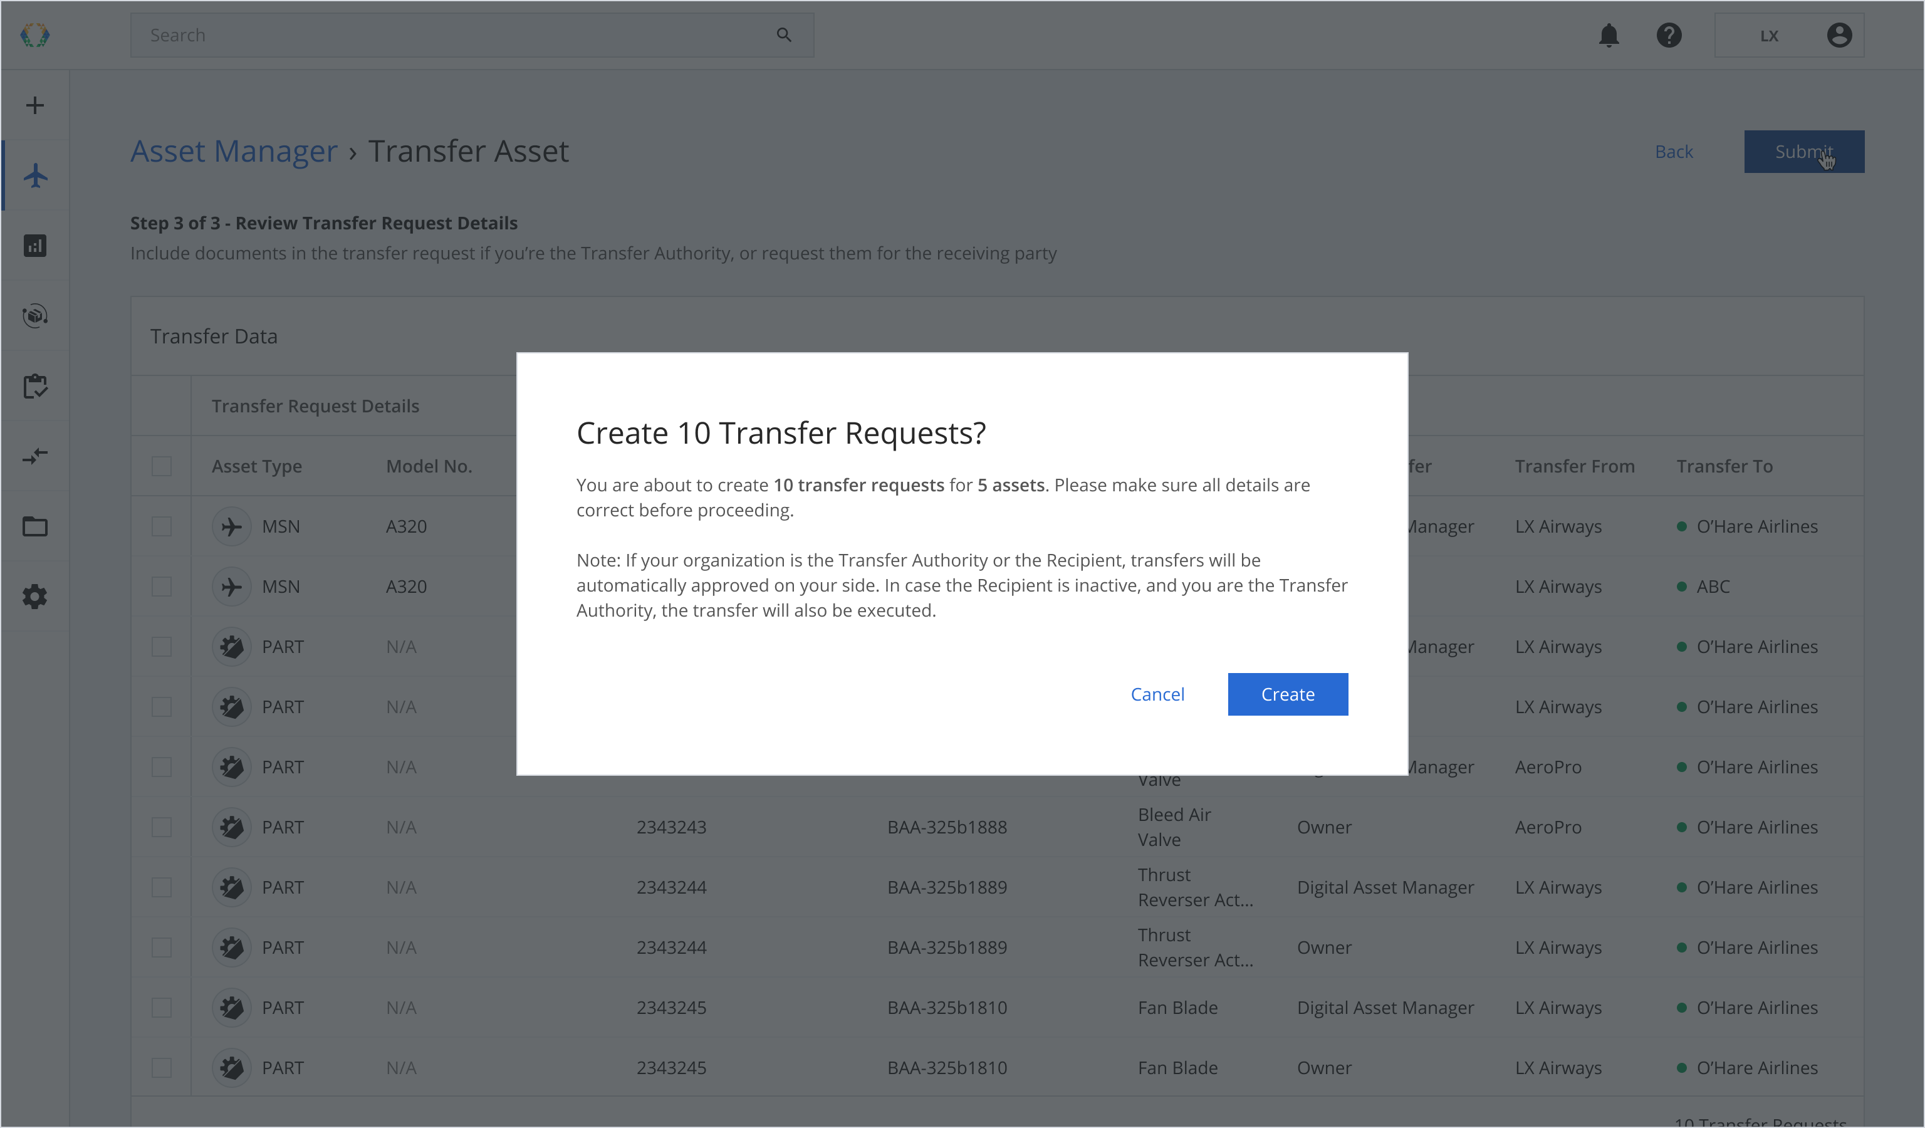Check the first MSN A320 row checkbox
Screen dimensions: 1925x1128
pyautogui.click(x=161, y=526)
